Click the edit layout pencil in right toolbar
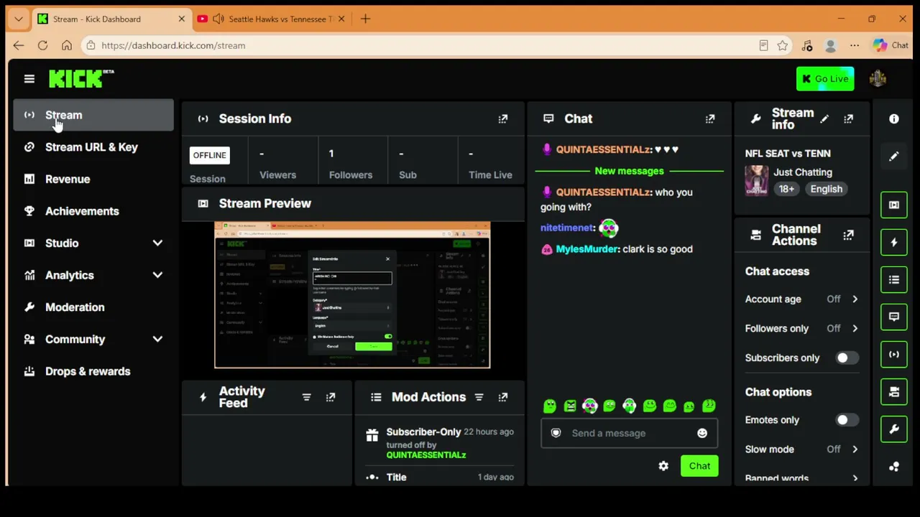This screenshot has height=517, width=920. (894, 156)
